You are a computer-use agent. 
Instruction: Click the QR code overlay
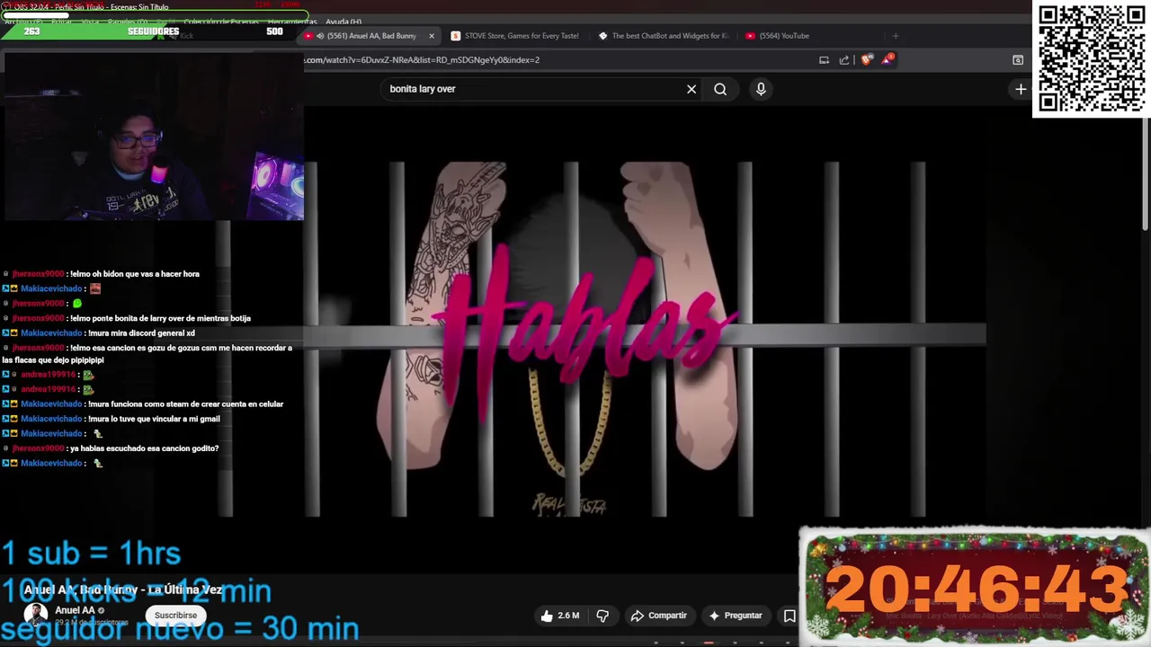(x=1092, y=58)
